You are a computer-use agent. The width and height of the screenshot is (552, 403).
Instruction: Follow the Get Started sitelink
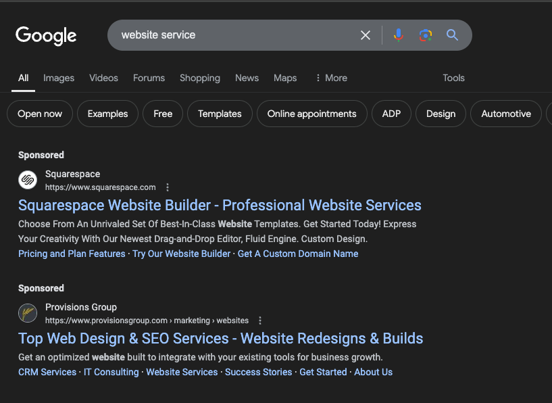click(x=323, y=372)
